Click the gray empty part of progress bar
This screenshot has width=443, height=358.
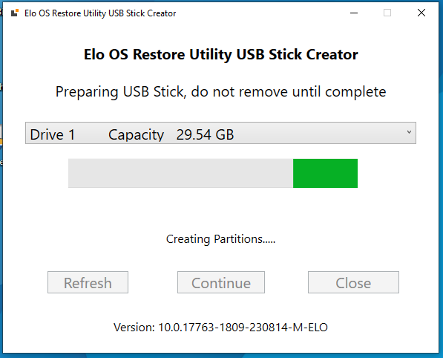180,173
